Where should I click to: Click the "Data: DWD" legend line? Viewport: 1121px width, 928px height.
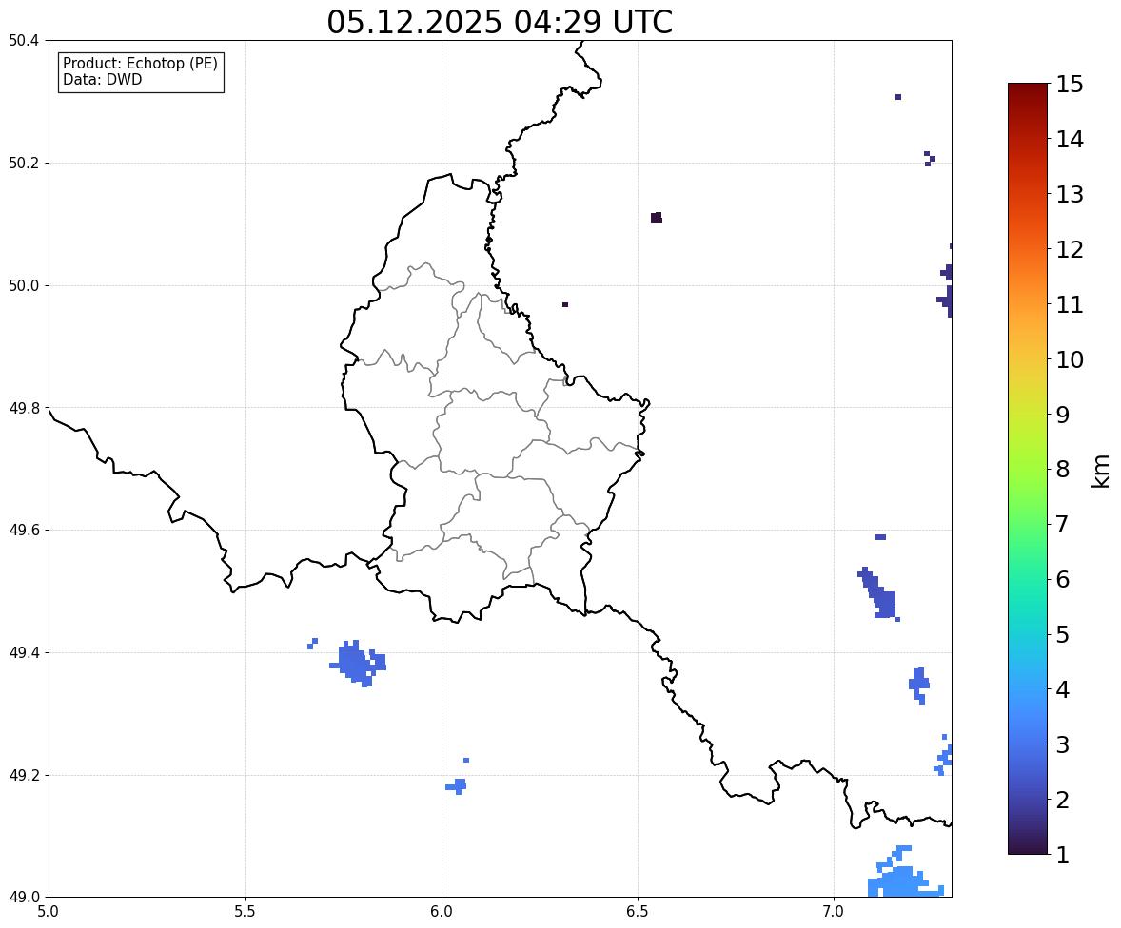coord(102,79)
